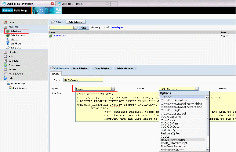Click the Administration icon in the sidebar

pos(5,74)
